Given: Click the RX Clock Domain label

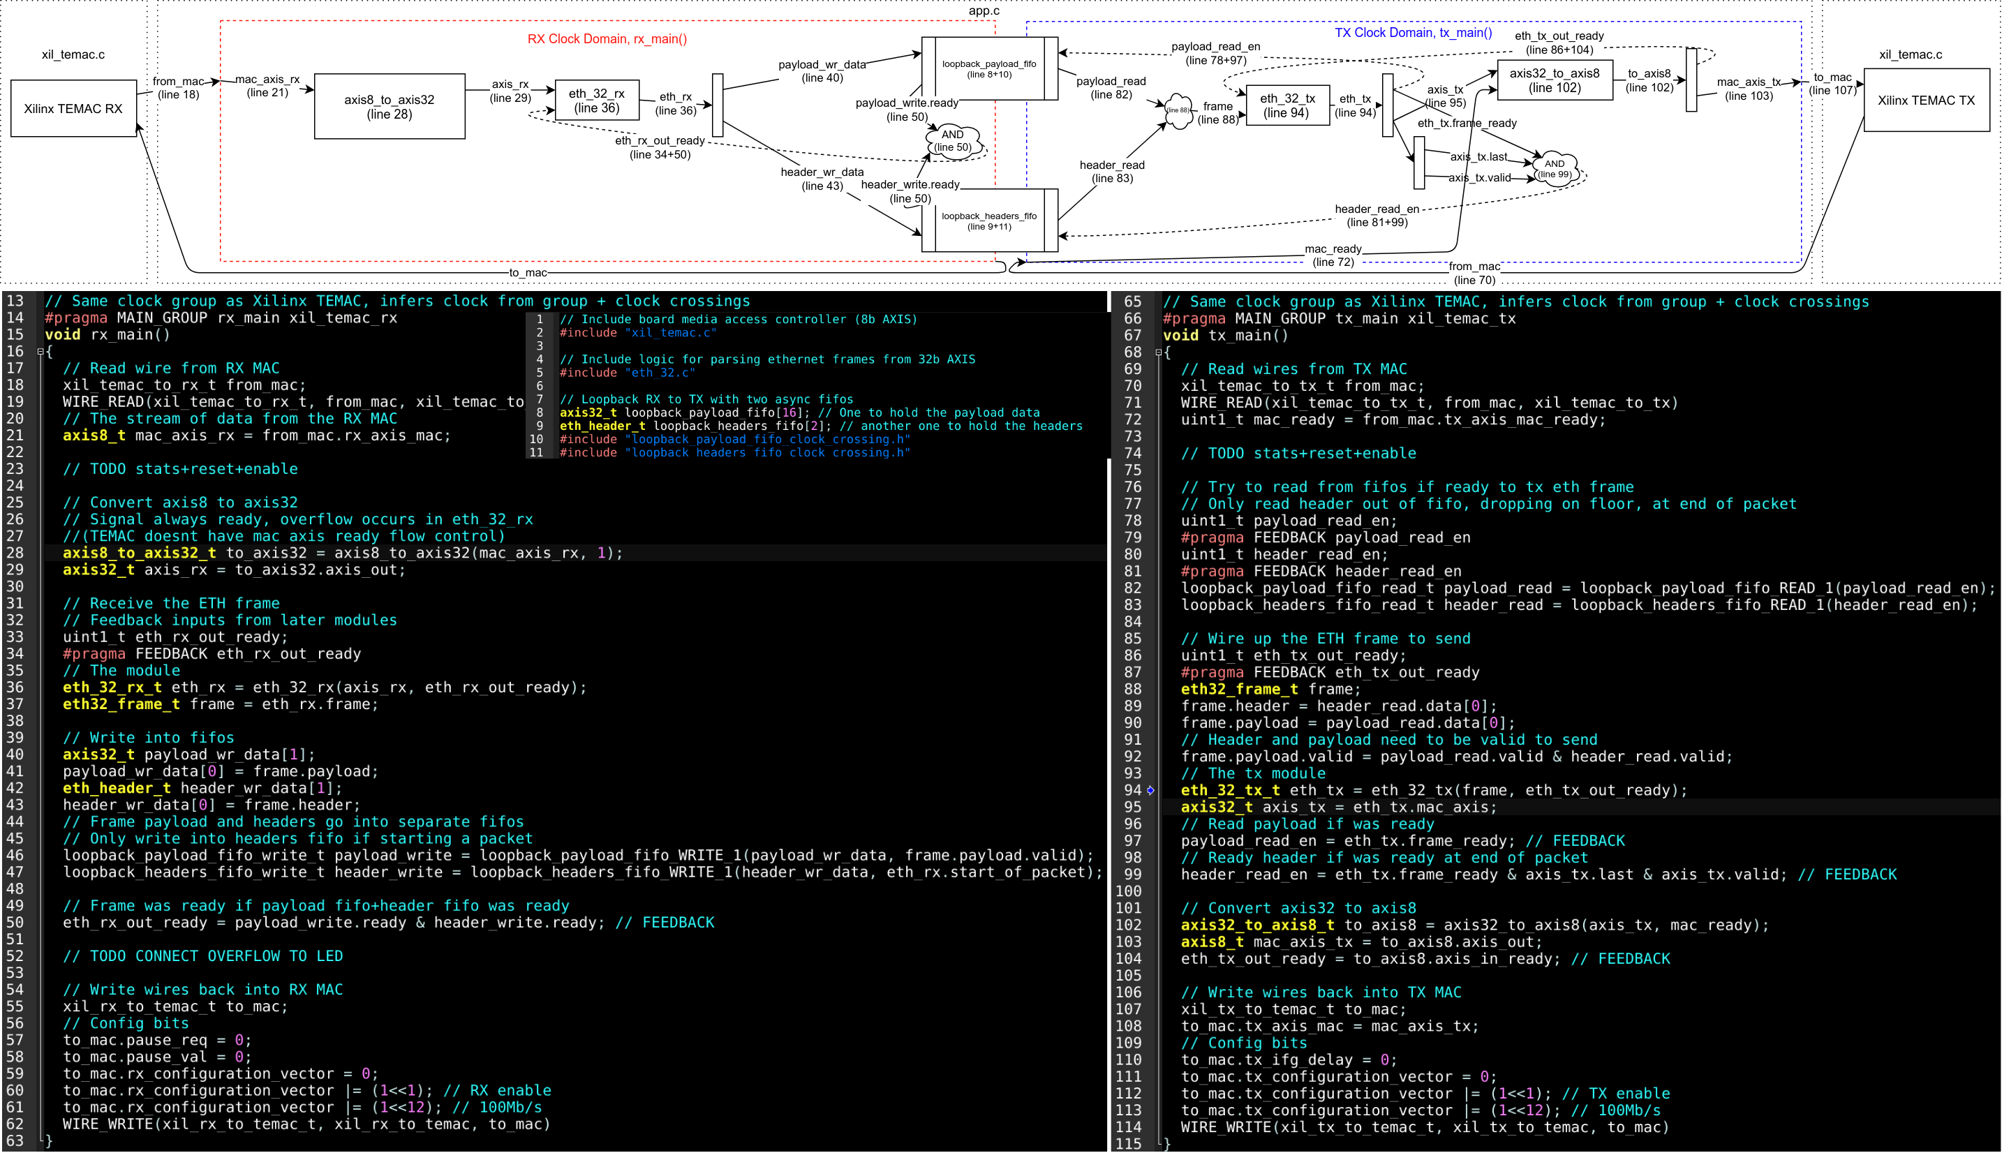Looking at the screenshot, I should click(x=607, y=39).
